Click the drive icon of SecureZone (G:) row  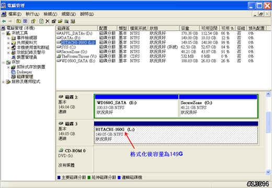(59, 52)
